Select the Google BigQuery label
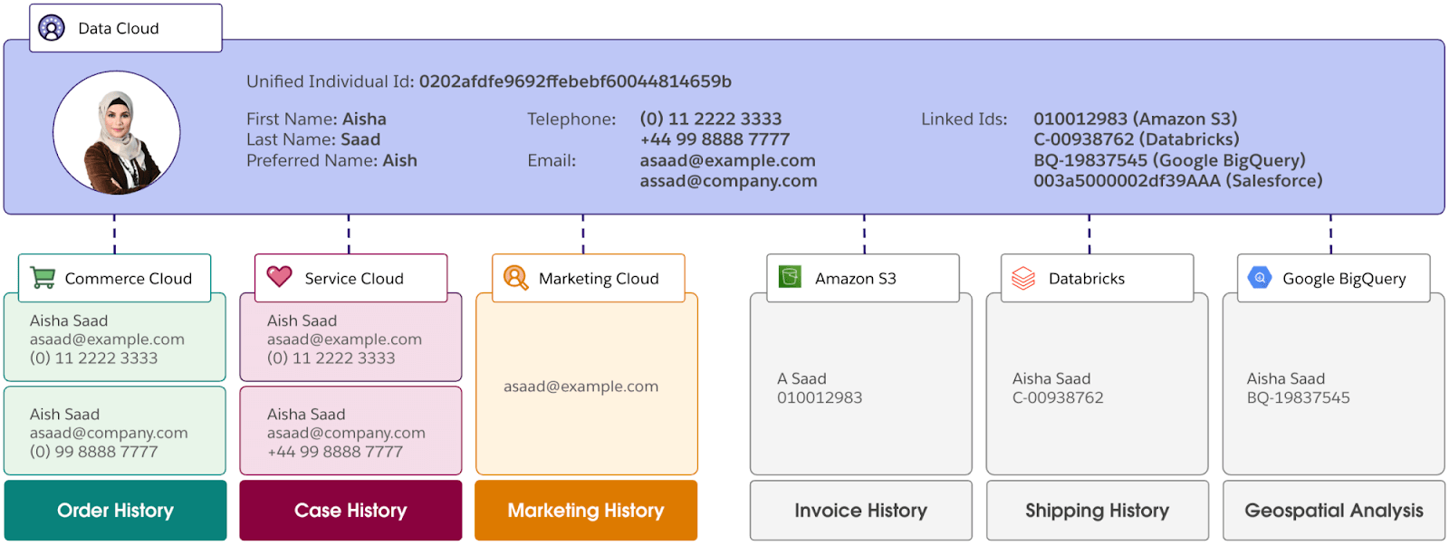Screen dimensions: 1449x545 [1344, 279]
